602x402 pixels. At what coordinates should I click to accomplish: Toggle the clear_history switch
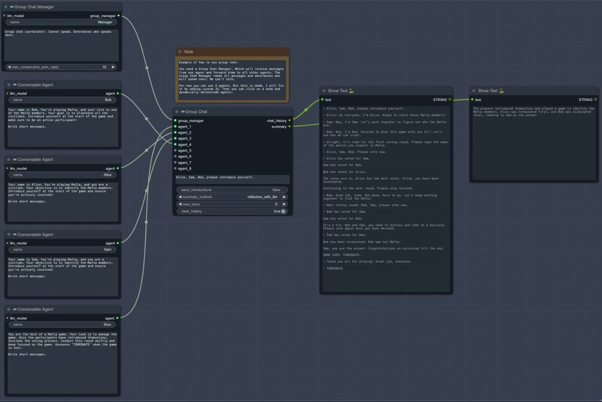click(232, 211)
